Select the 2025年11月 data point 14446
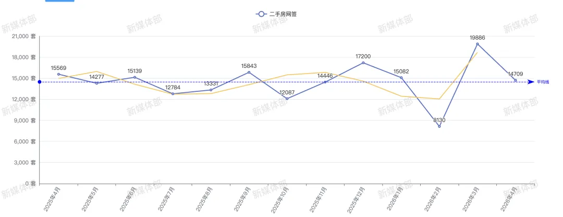The height and width of the screenshot is (217, 563). point(325,82)
